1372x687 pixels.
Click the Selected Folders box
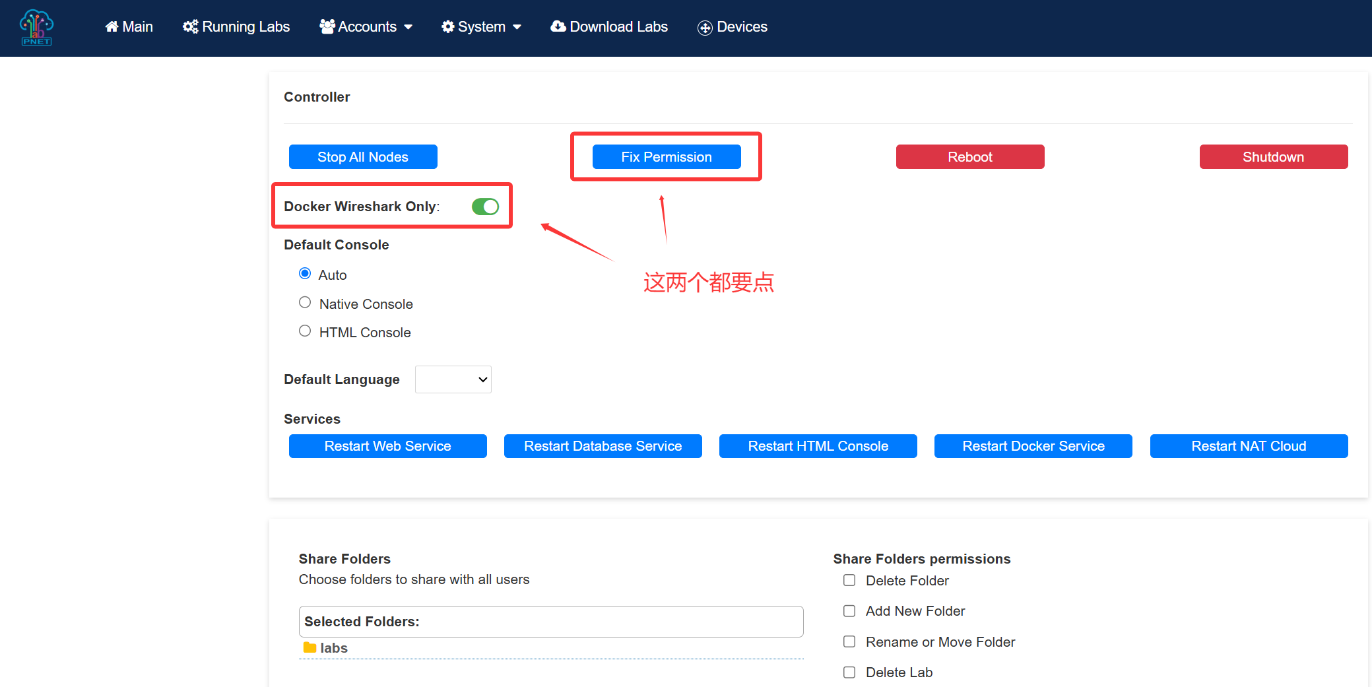click(x=550, y=622)
